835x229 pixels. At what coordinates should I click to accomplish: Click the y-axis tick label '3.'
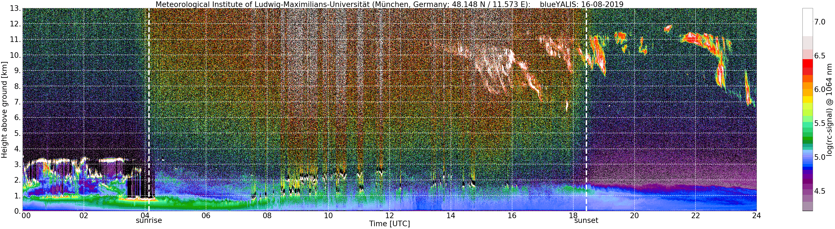(x=18, y=164)
